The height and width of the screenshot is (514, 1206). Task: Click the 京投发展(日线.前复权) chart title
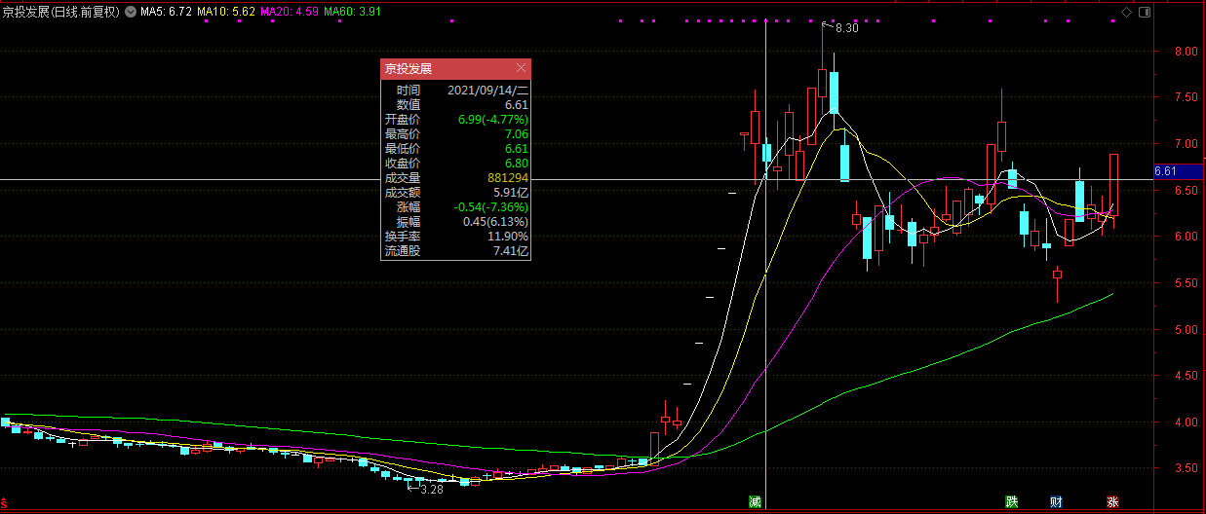click(x=61, y=13)
